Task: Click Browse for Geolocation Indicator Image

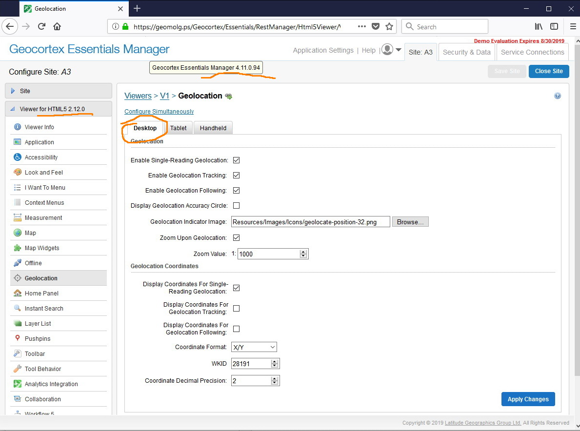Action: click(410, 222)
